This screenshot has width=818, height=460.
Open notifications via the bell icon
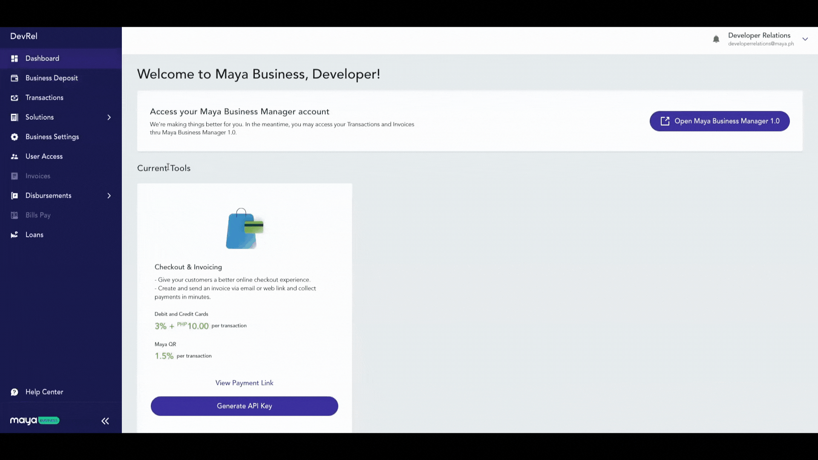716,39
